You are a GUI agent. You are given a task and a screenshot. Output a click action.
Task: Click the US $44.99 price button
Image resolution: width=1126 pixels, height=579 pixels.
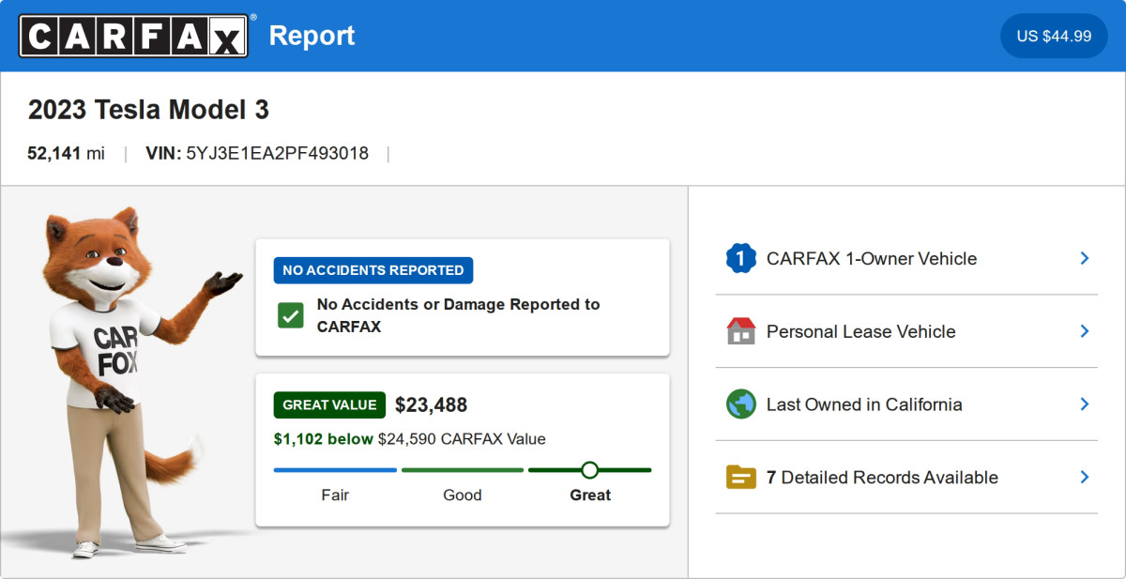coord(1054,36)
